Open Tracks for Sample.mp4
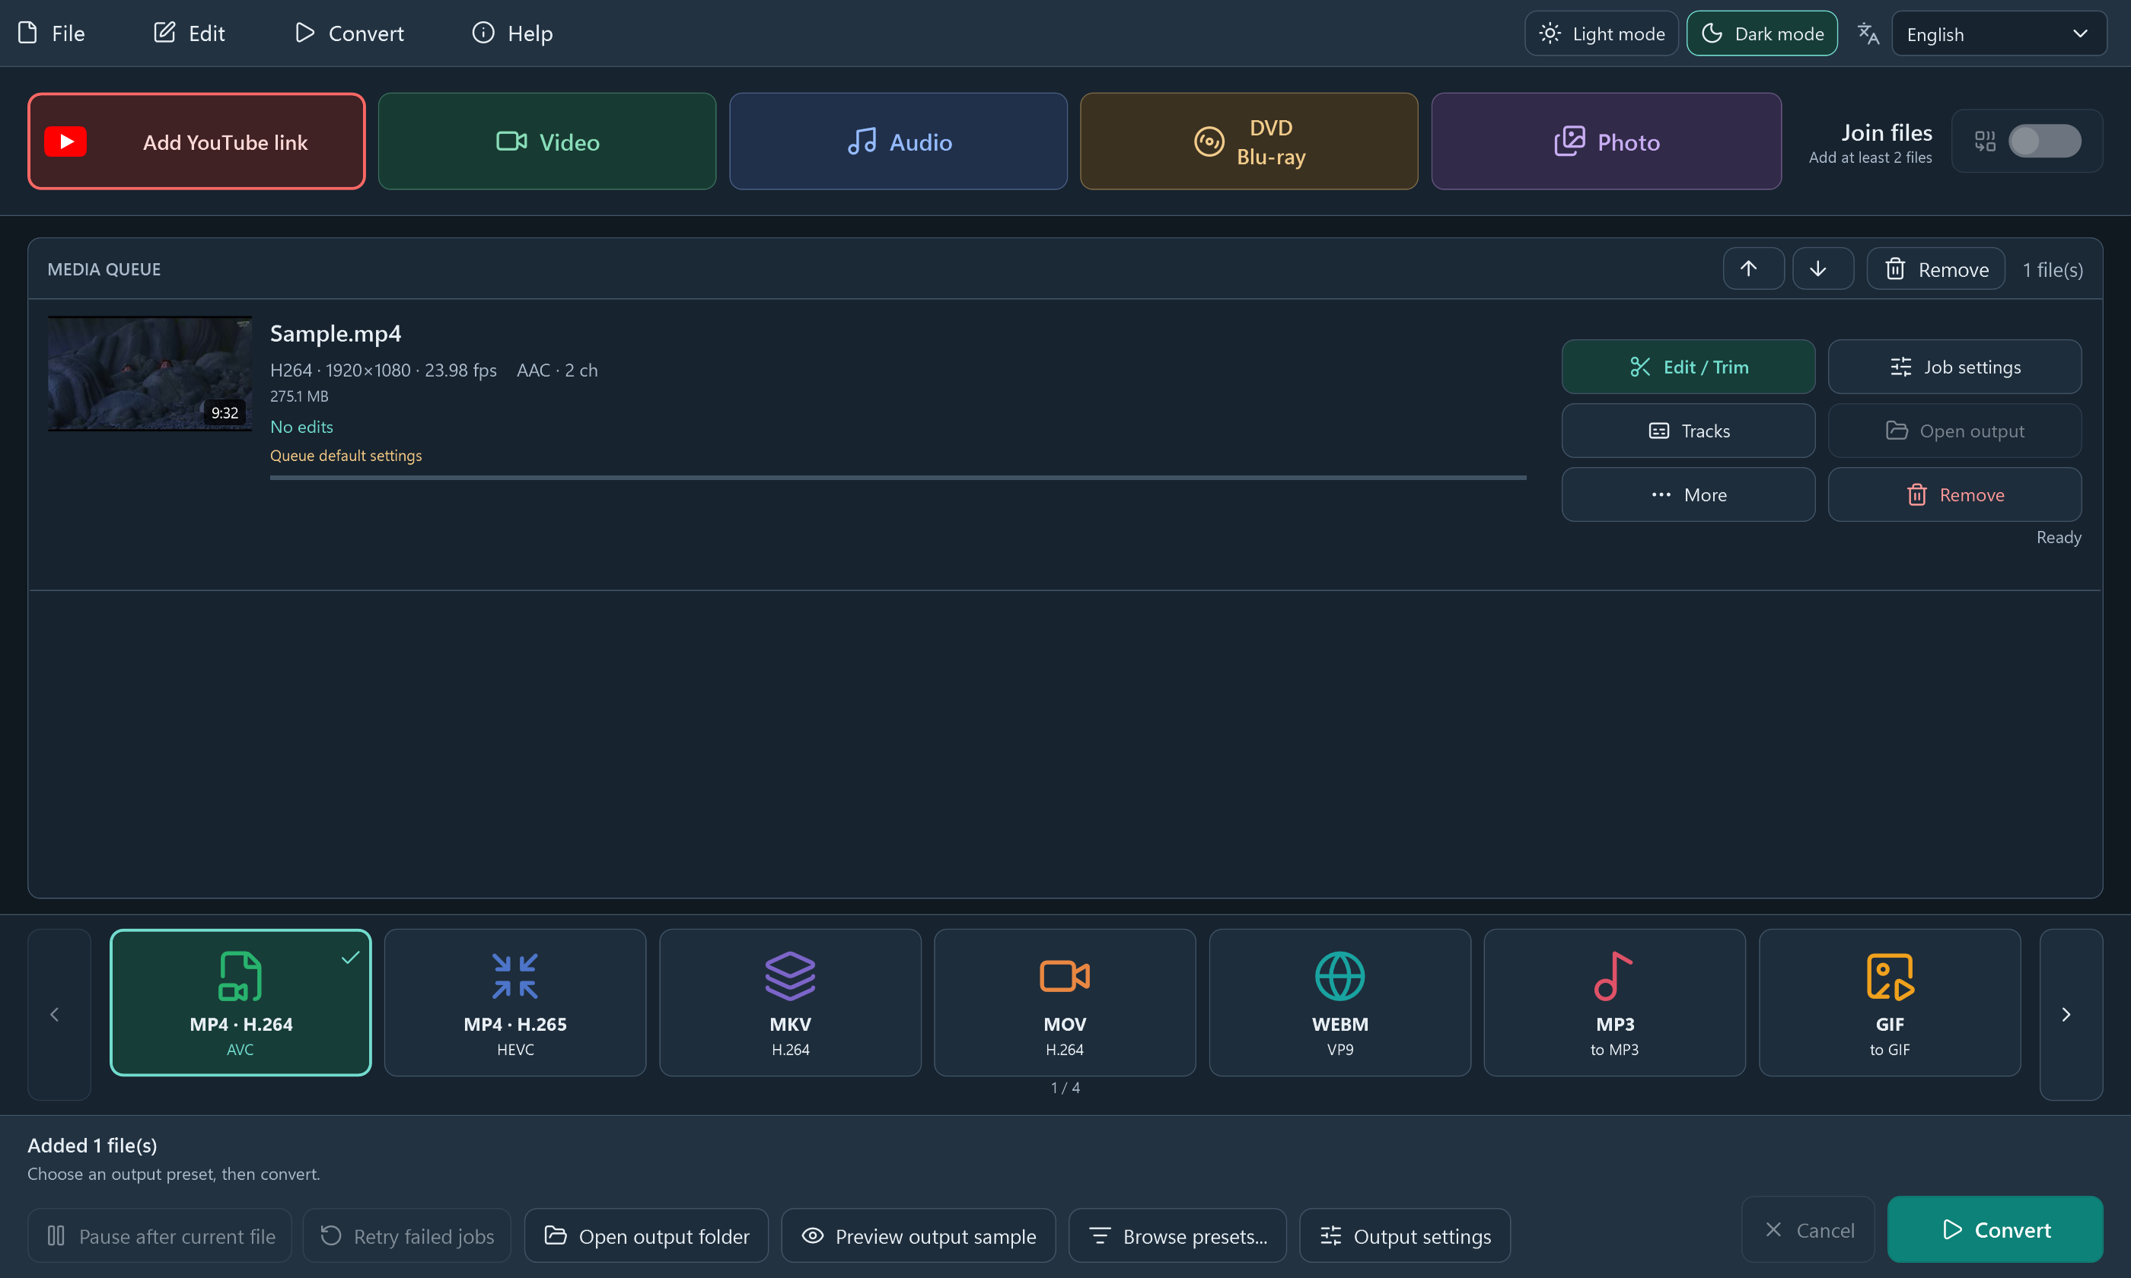This screenshot has height=1278, width=2131. (1688, 431)
